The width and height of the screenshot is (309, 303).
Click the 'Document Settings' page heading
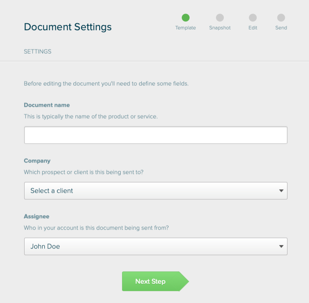(68, 27)
